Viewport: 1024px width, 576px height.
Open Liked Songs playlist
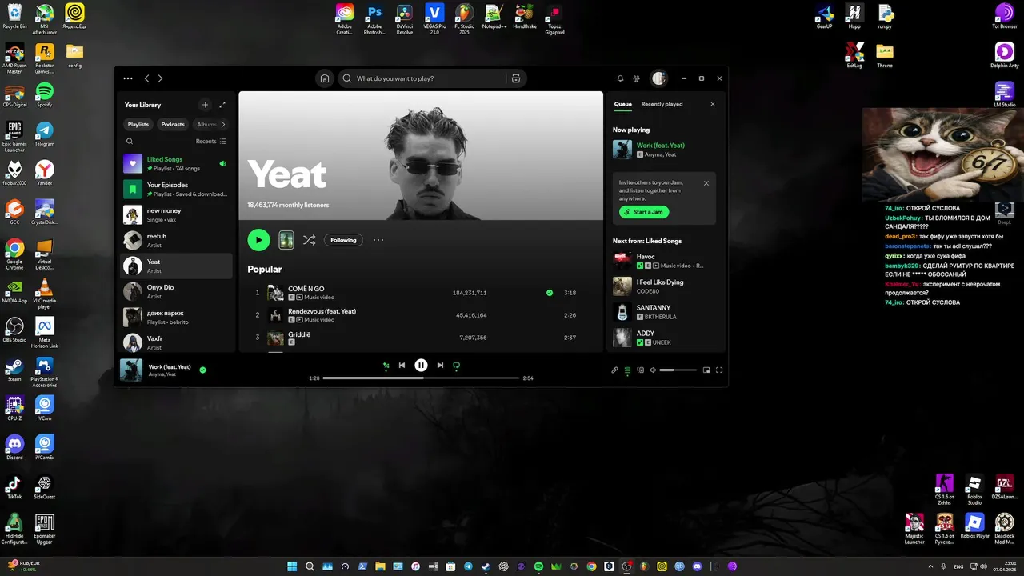[x=176, y=164]
